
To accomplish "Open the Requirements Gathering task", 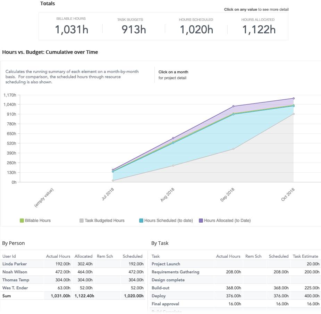I will click(x=175, y=272).
